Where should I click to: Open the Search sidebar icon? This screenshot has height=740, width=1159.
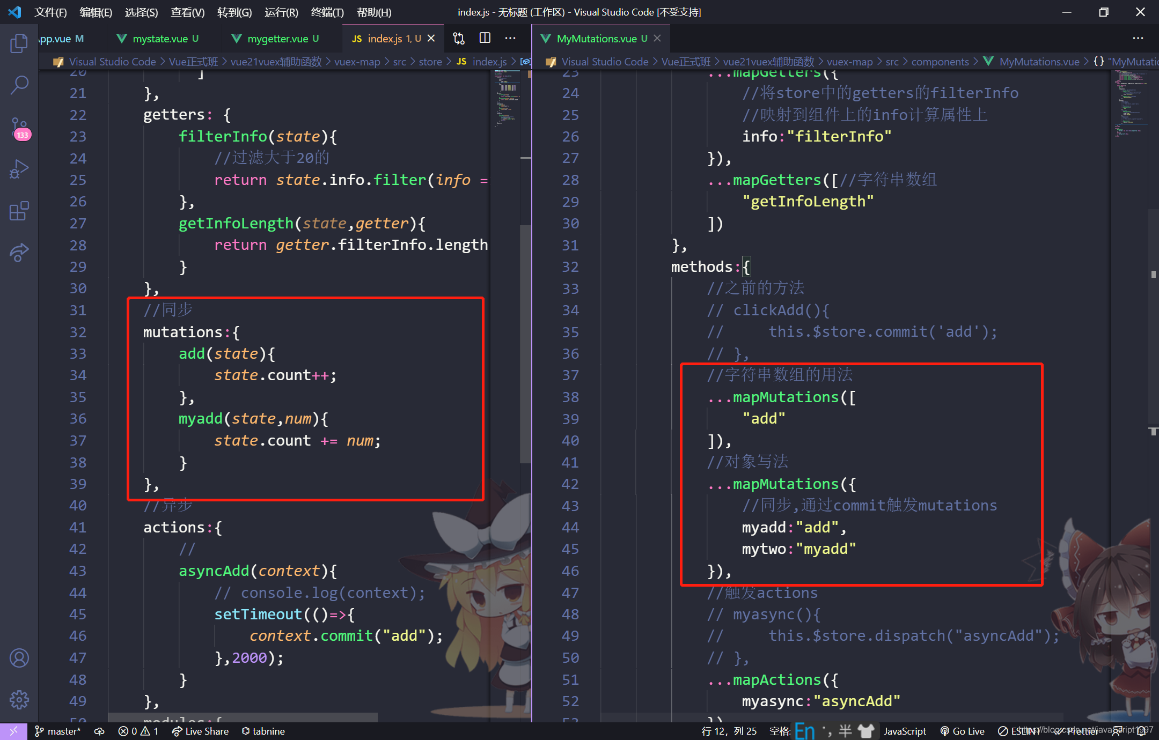[x=19, y=85]
